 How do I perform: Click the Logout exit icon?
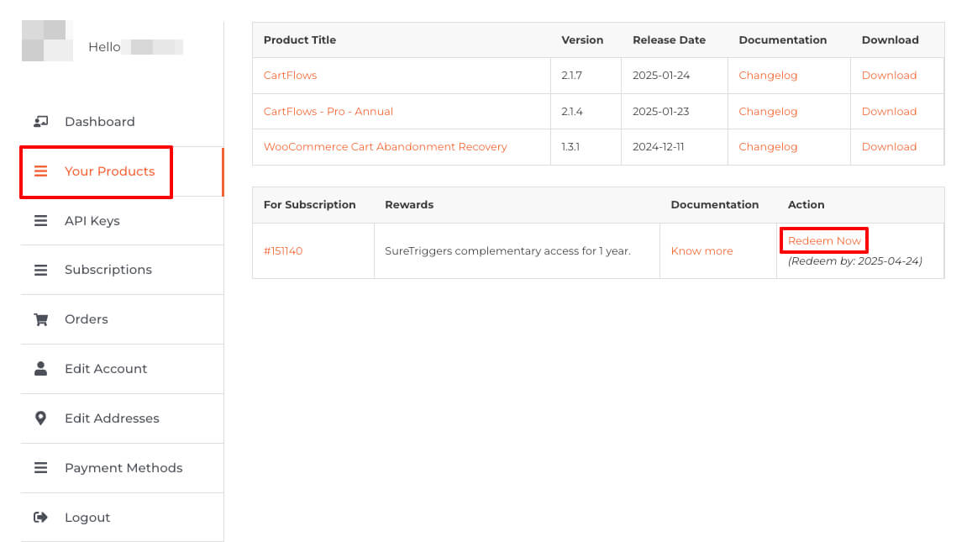pyautogui.click(x=41, y=517)
